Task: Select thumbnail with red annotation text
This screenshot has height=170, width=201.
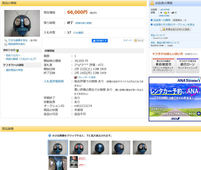Action: pyautogui.click(x=78, y=162)
